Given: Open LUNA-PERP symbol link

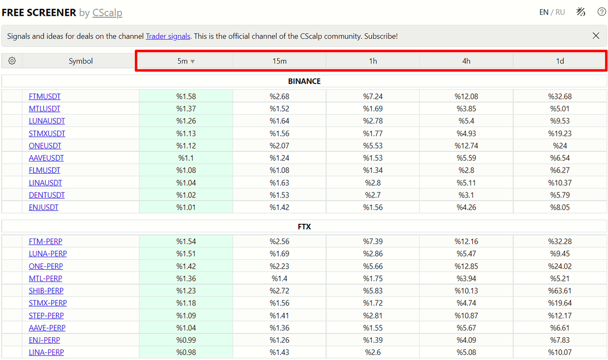Looking at the screenshot, I should pyautogui.click(x=48, y=254).
